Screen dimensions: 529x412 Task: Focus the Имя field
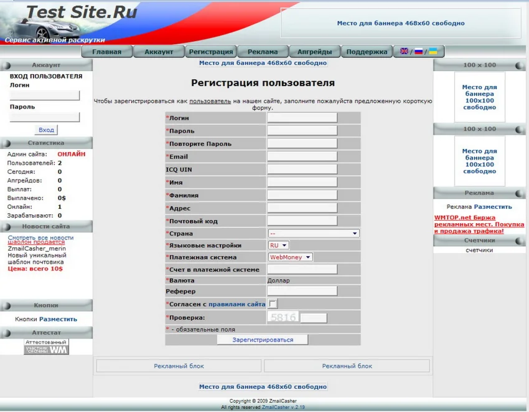[302, 182]
